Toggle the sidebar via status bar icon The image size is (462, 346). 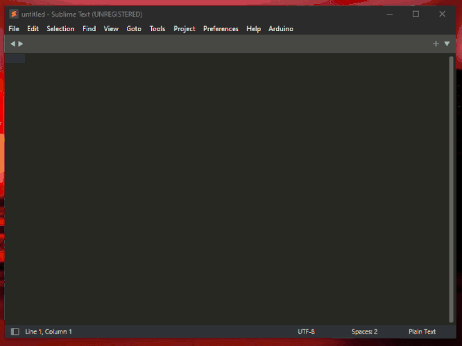click(x=15, y=331)
